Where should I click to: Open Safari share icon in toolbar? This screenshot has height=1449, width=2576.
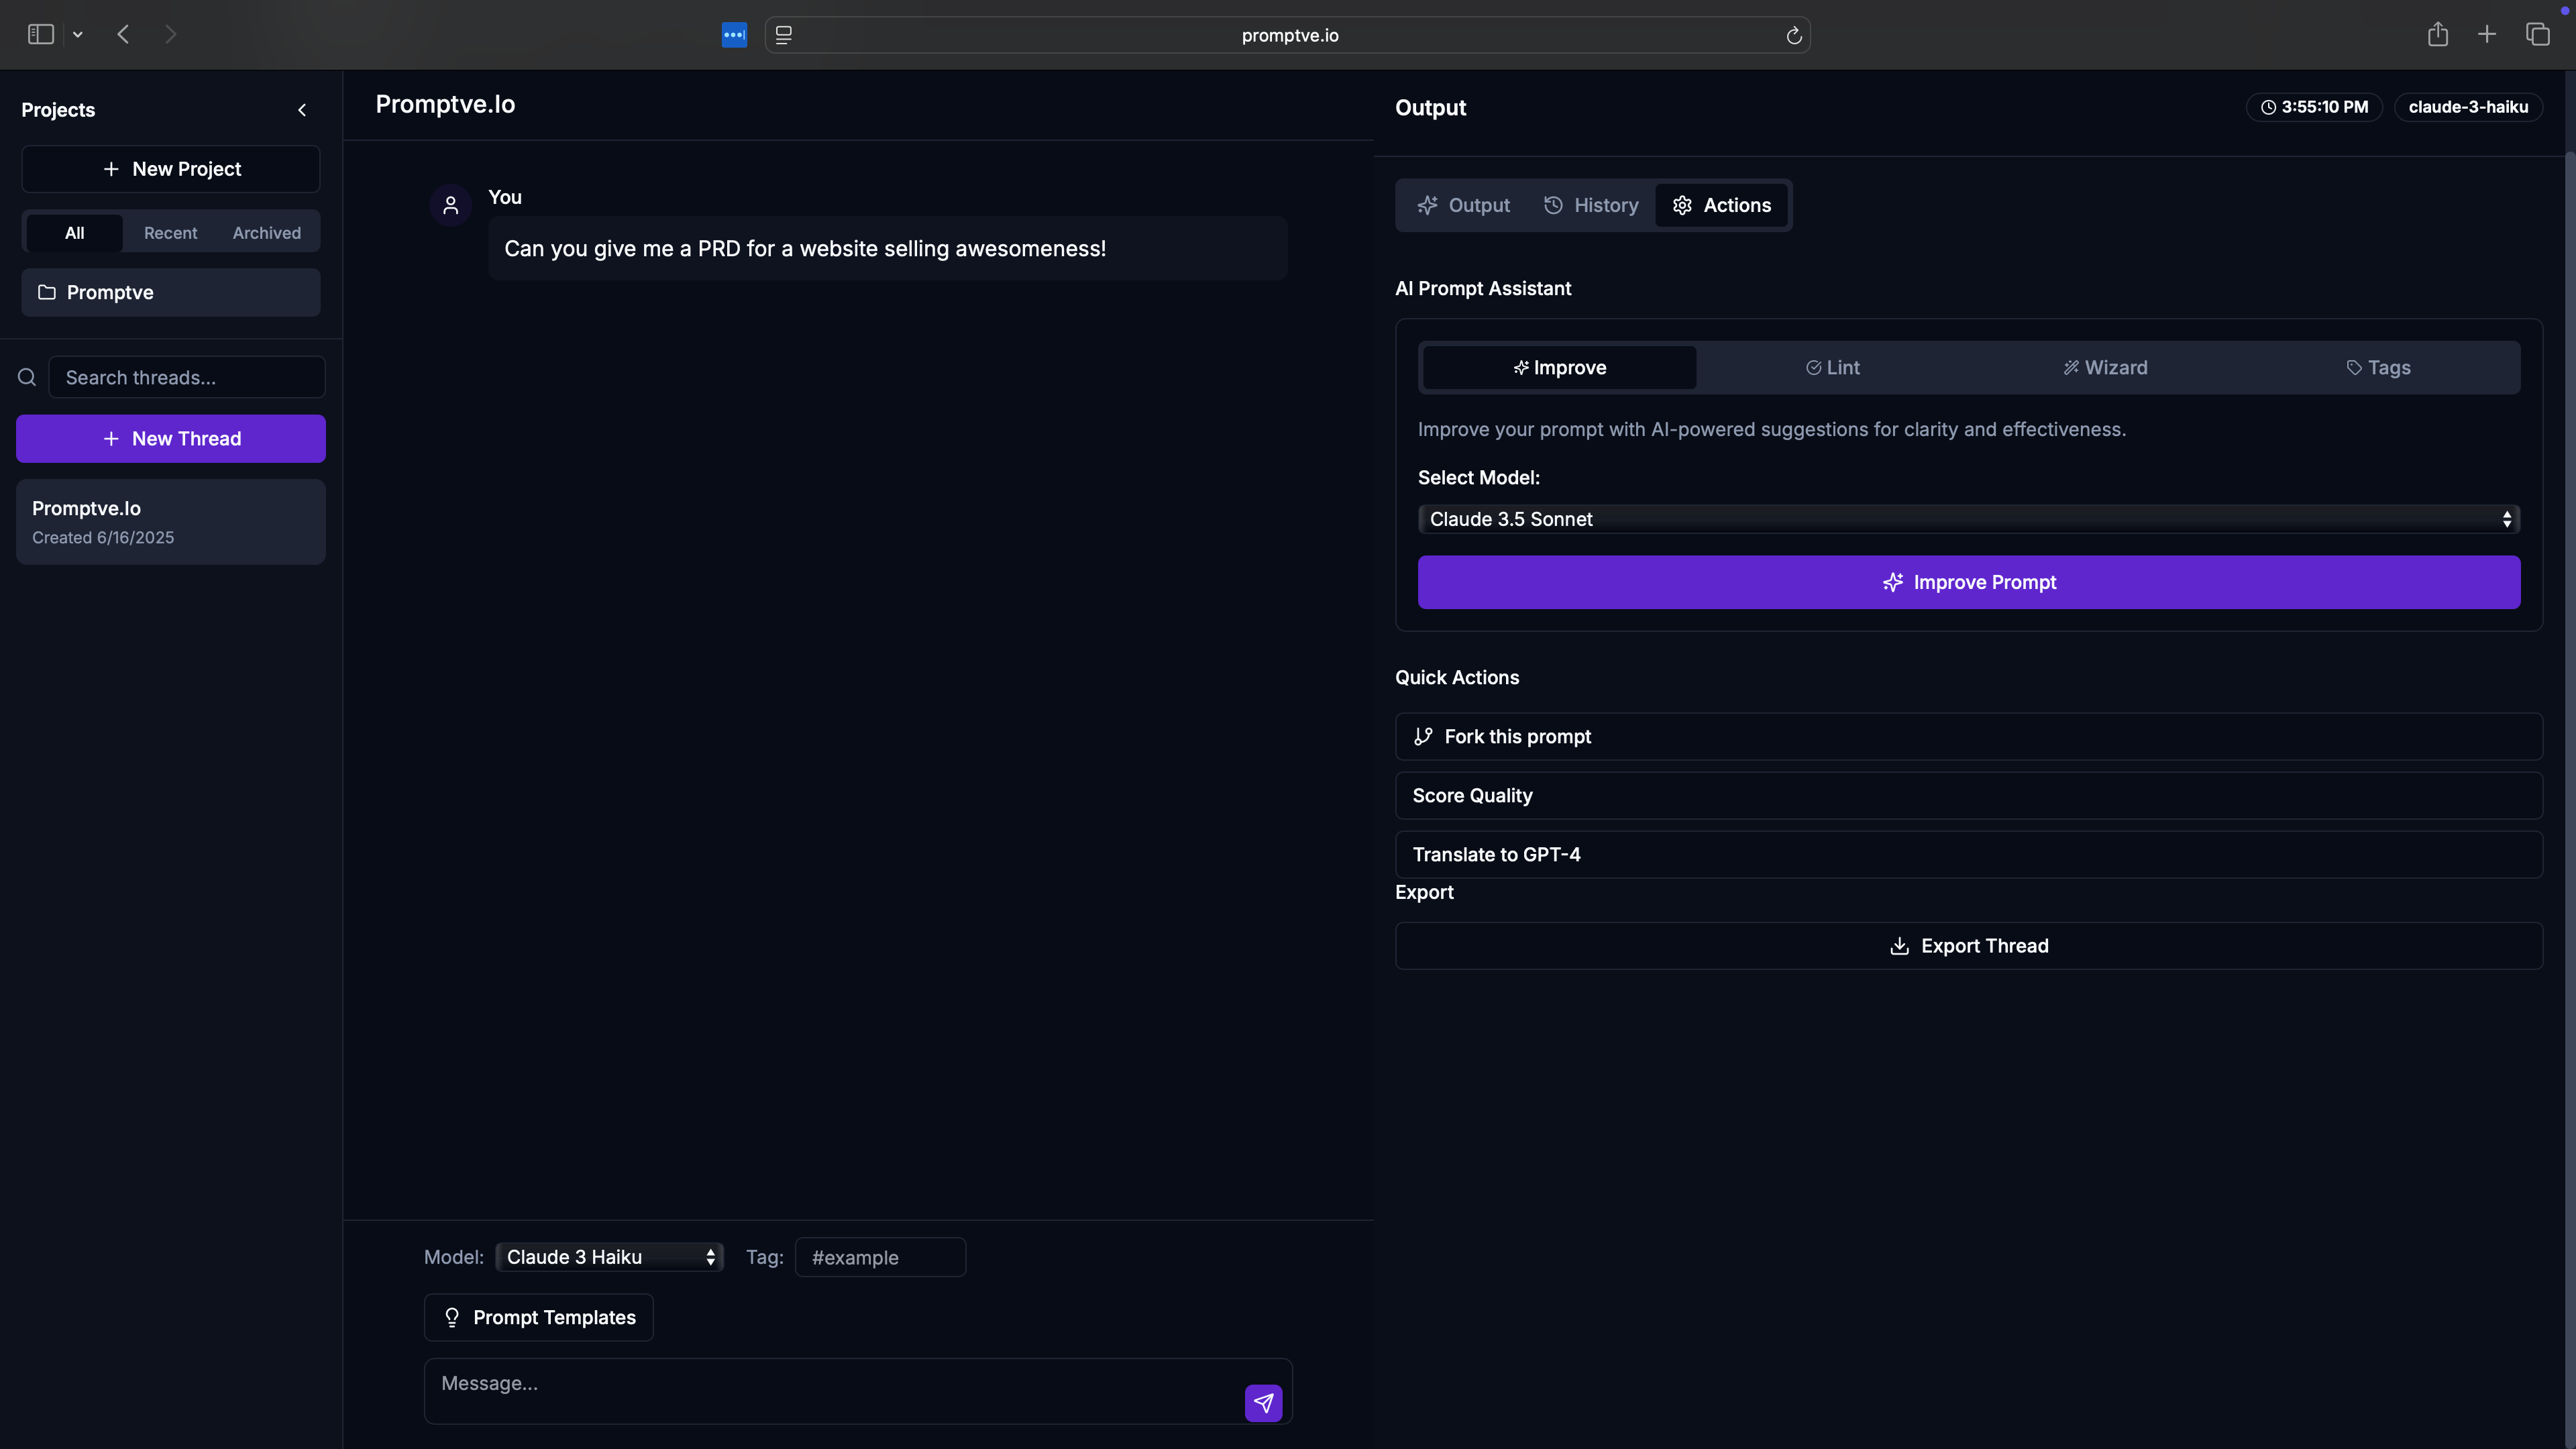(x=2437, y=35)
